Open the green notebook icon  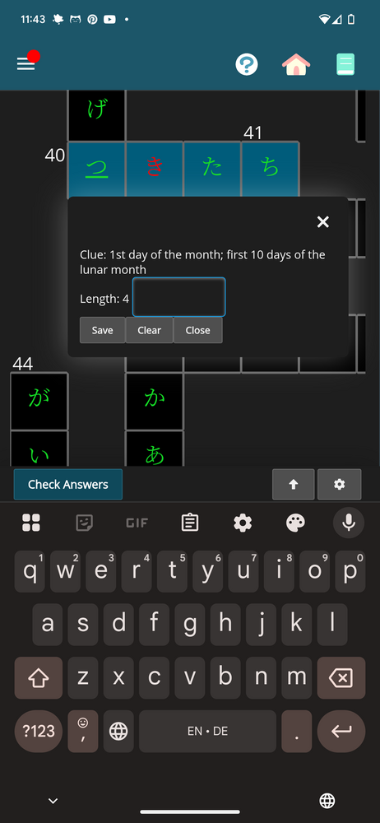pos(345,64)
